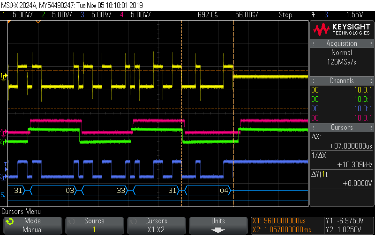This screenshot has width=375, height=235.
Task: Open the cursor Mode Manual softkey
Action: click(x=33, y=225)
